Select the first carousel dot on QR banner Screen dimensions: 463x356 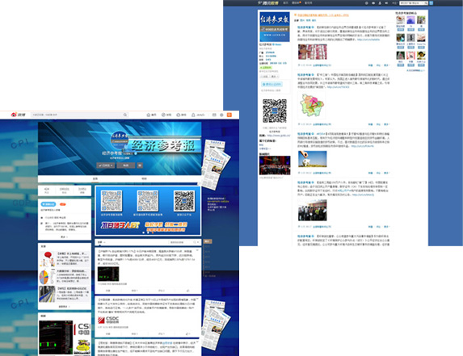[x=144, y=232]
